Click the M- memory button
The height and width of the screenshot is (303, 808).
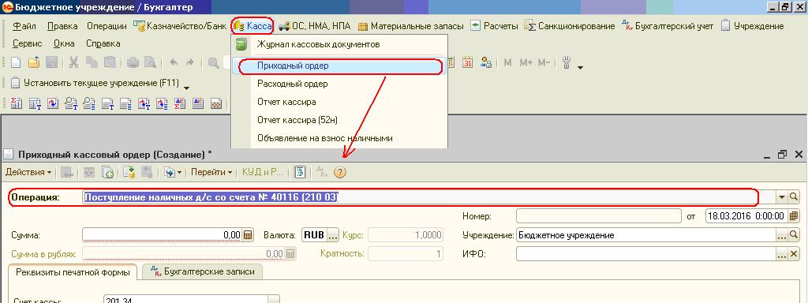544,63
